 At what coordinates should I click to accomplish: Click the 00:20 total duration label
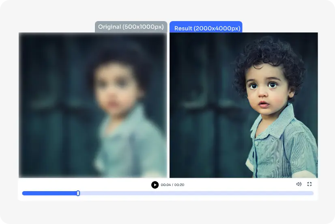click(x=179, y=185)
